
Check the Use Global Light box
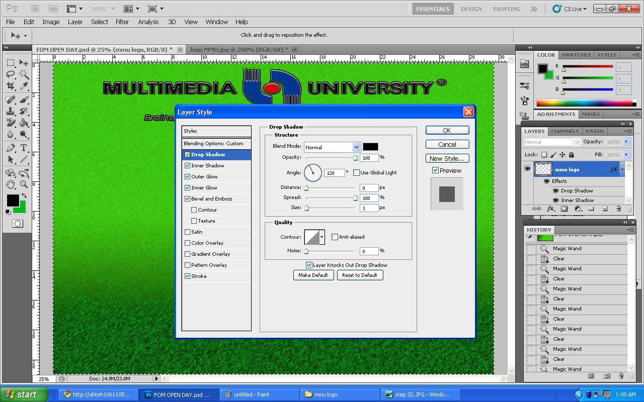click(x=356, y=173)
